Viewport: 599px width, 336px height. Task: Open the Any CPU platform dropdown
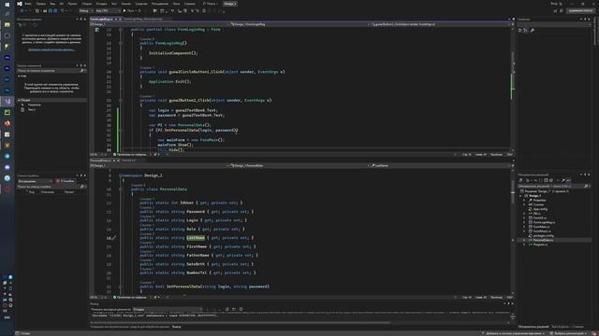108,10
